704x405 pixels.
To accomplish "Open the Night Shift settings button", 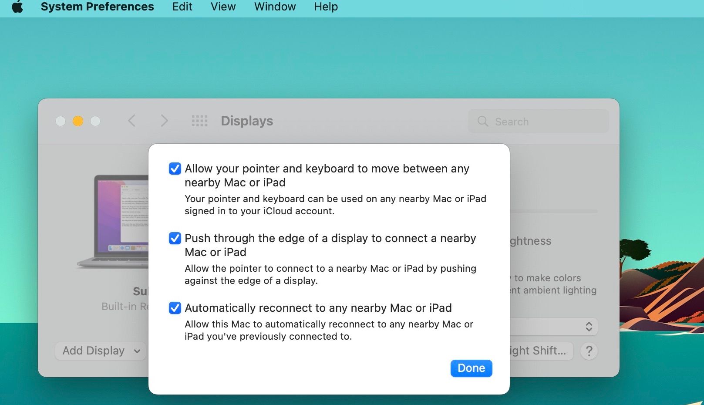I will pyautogui.click(x=541, y=351).
